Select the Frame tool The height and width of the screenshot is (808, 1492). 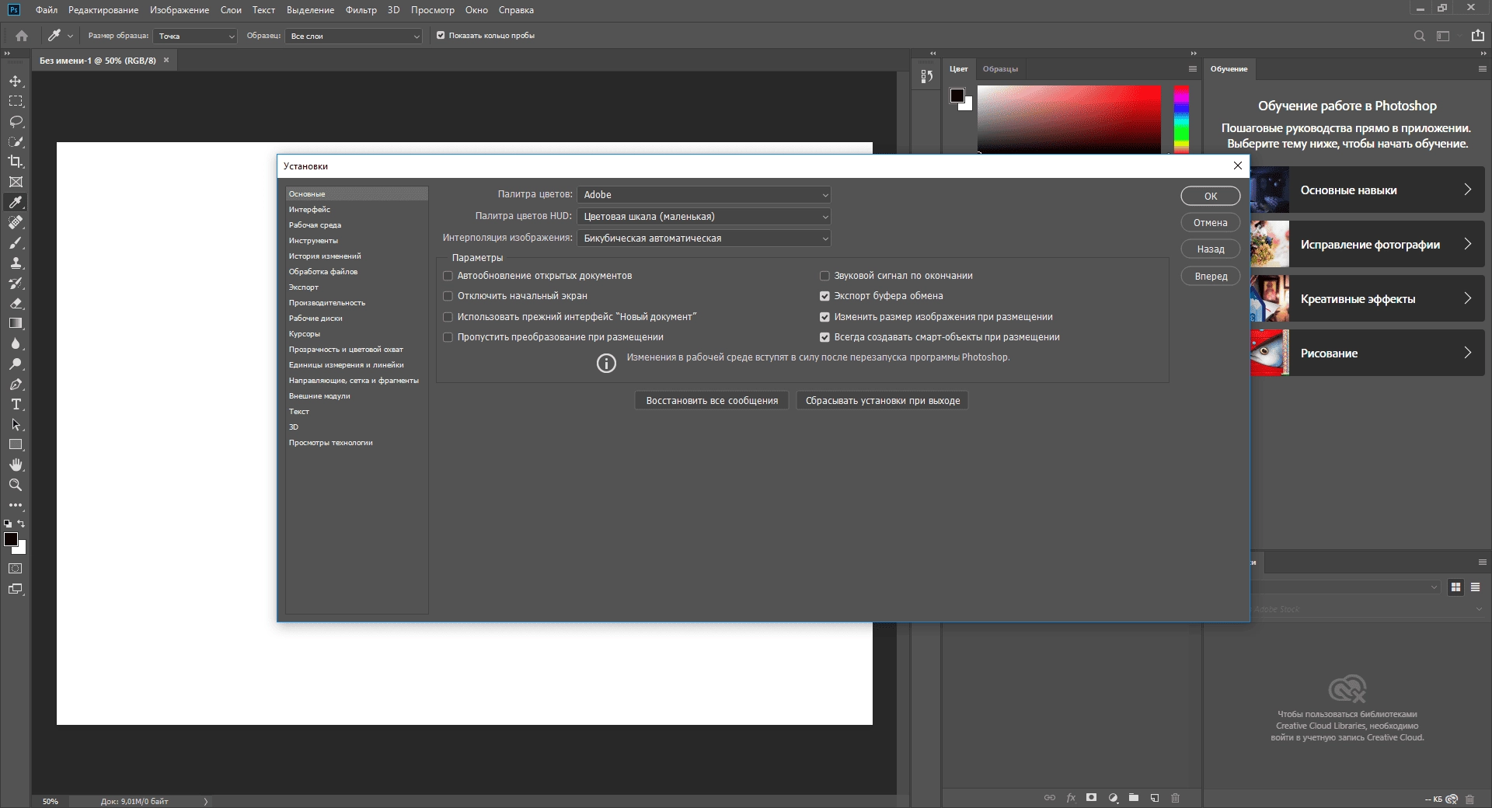[16, 182]
